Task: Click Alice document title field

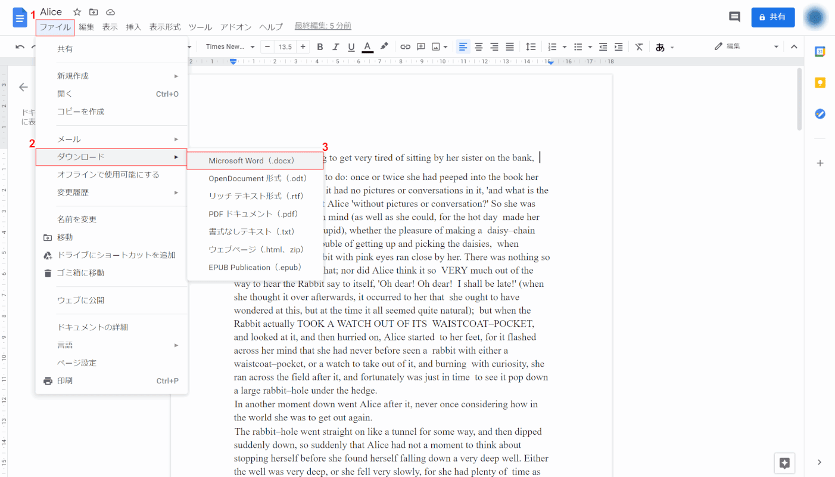Action: (x=51, y=12)
